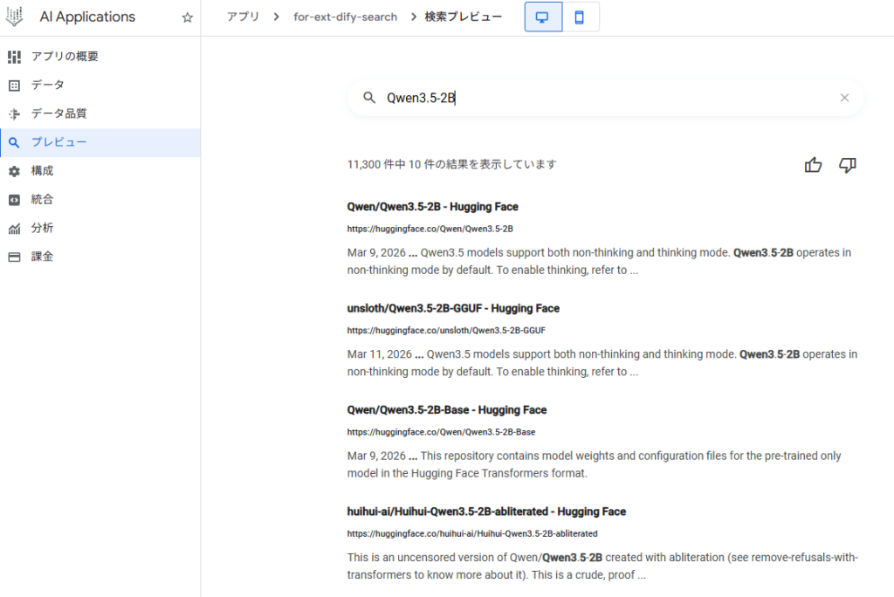The width and height of the screenshot is (894, 597).
Task: Select the データ品質 sidebar icon
Action: (x=14, y=113)
